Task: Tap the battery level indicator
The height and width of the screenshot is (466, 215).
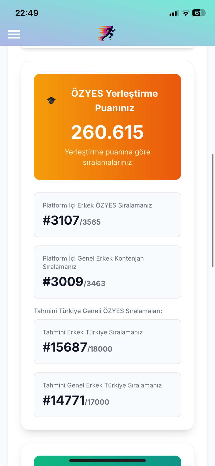Action: (199, 13)
